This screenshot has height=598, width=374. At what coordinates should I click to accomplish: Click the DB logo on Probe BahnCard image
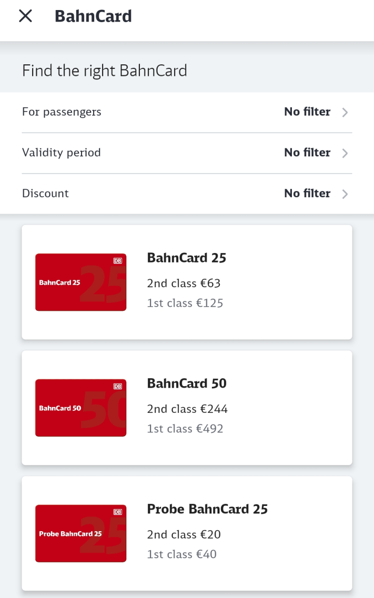(118, 512)
